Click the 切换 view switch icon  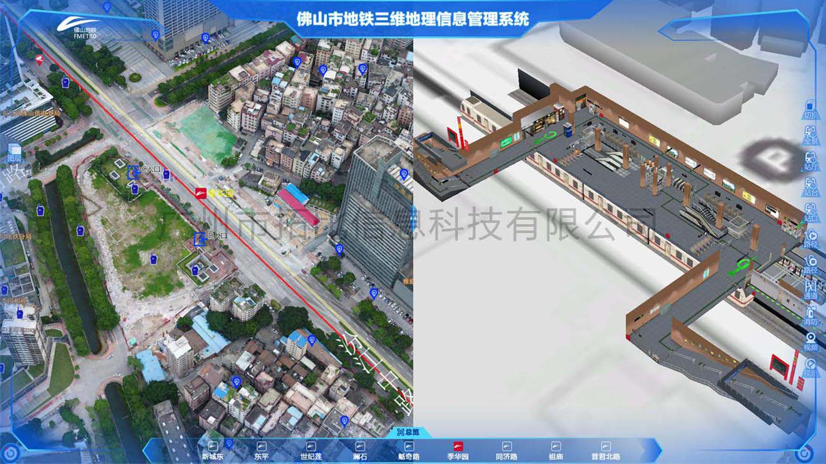click(810, 109)
